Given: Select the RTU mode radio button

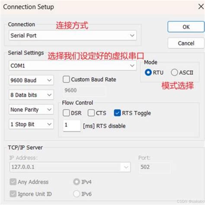Looking at the screenshot, I should point(148,73).
